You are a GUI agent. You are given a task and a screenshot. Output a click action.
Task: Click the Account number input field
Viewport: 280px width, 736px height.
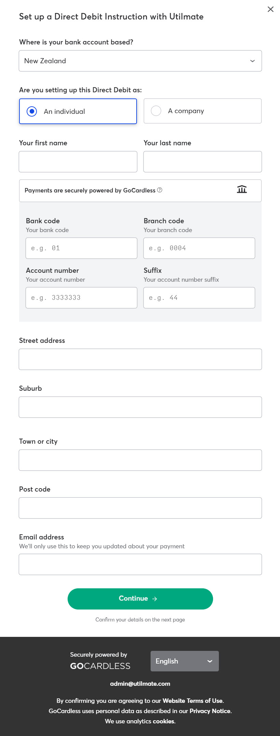(x=81, y=298)
